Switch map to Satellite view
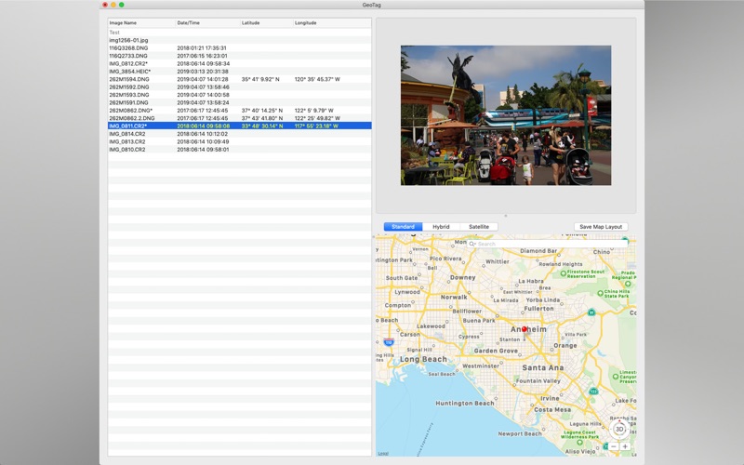This screenshot has height=465, width=744. (478, 227)
